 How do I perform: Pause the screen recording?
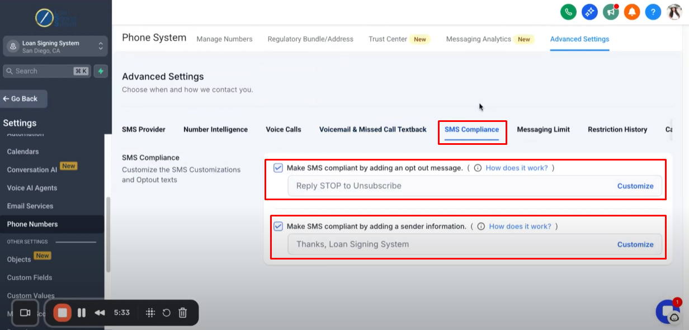(x=82, y=313)
